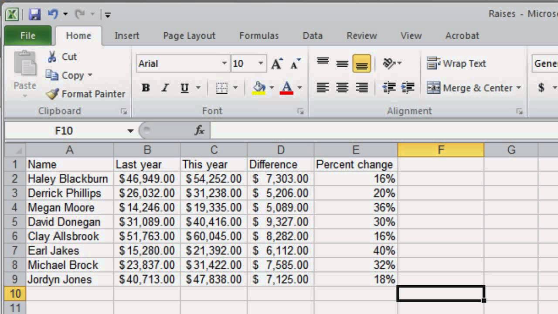Click the Increase Font Size icon

(277, 64)
